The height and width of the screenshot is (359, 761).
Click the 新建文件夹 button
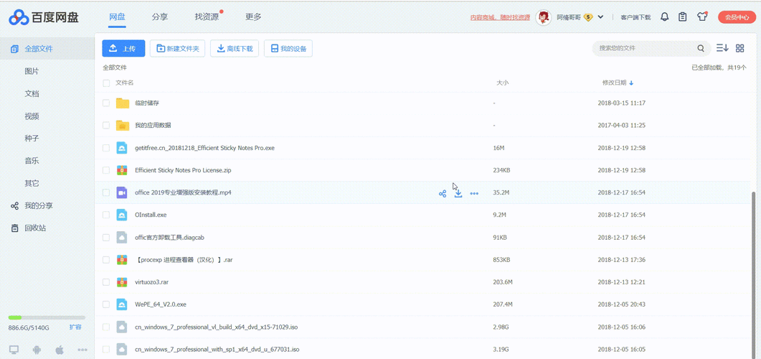tap(178, 49)
